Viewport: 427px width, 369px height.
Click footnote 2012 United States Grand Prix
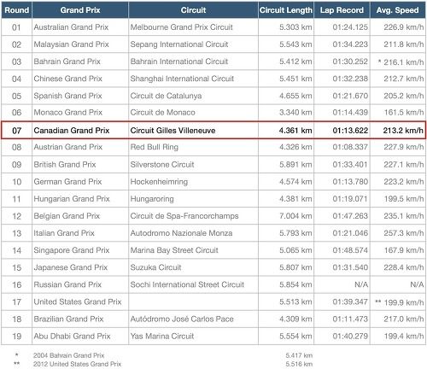coord(77,364)
